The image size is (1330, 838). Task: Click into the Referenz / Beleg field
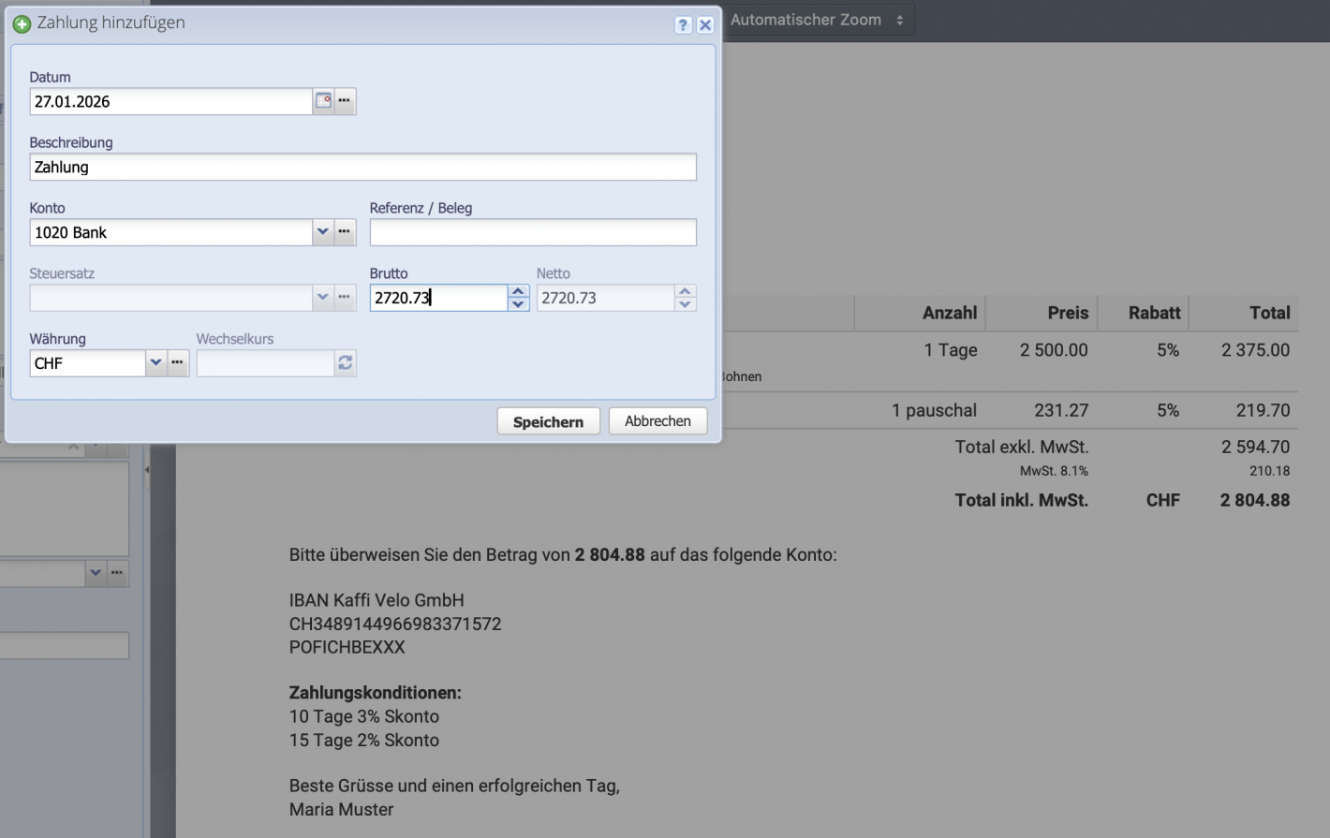(532, 232)
